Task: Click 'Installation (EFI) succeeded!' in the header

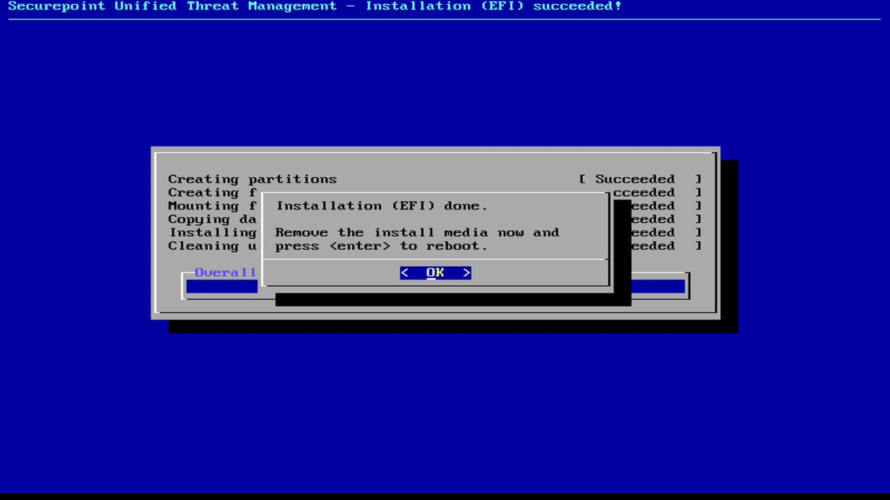Action: tap(493, 6)
